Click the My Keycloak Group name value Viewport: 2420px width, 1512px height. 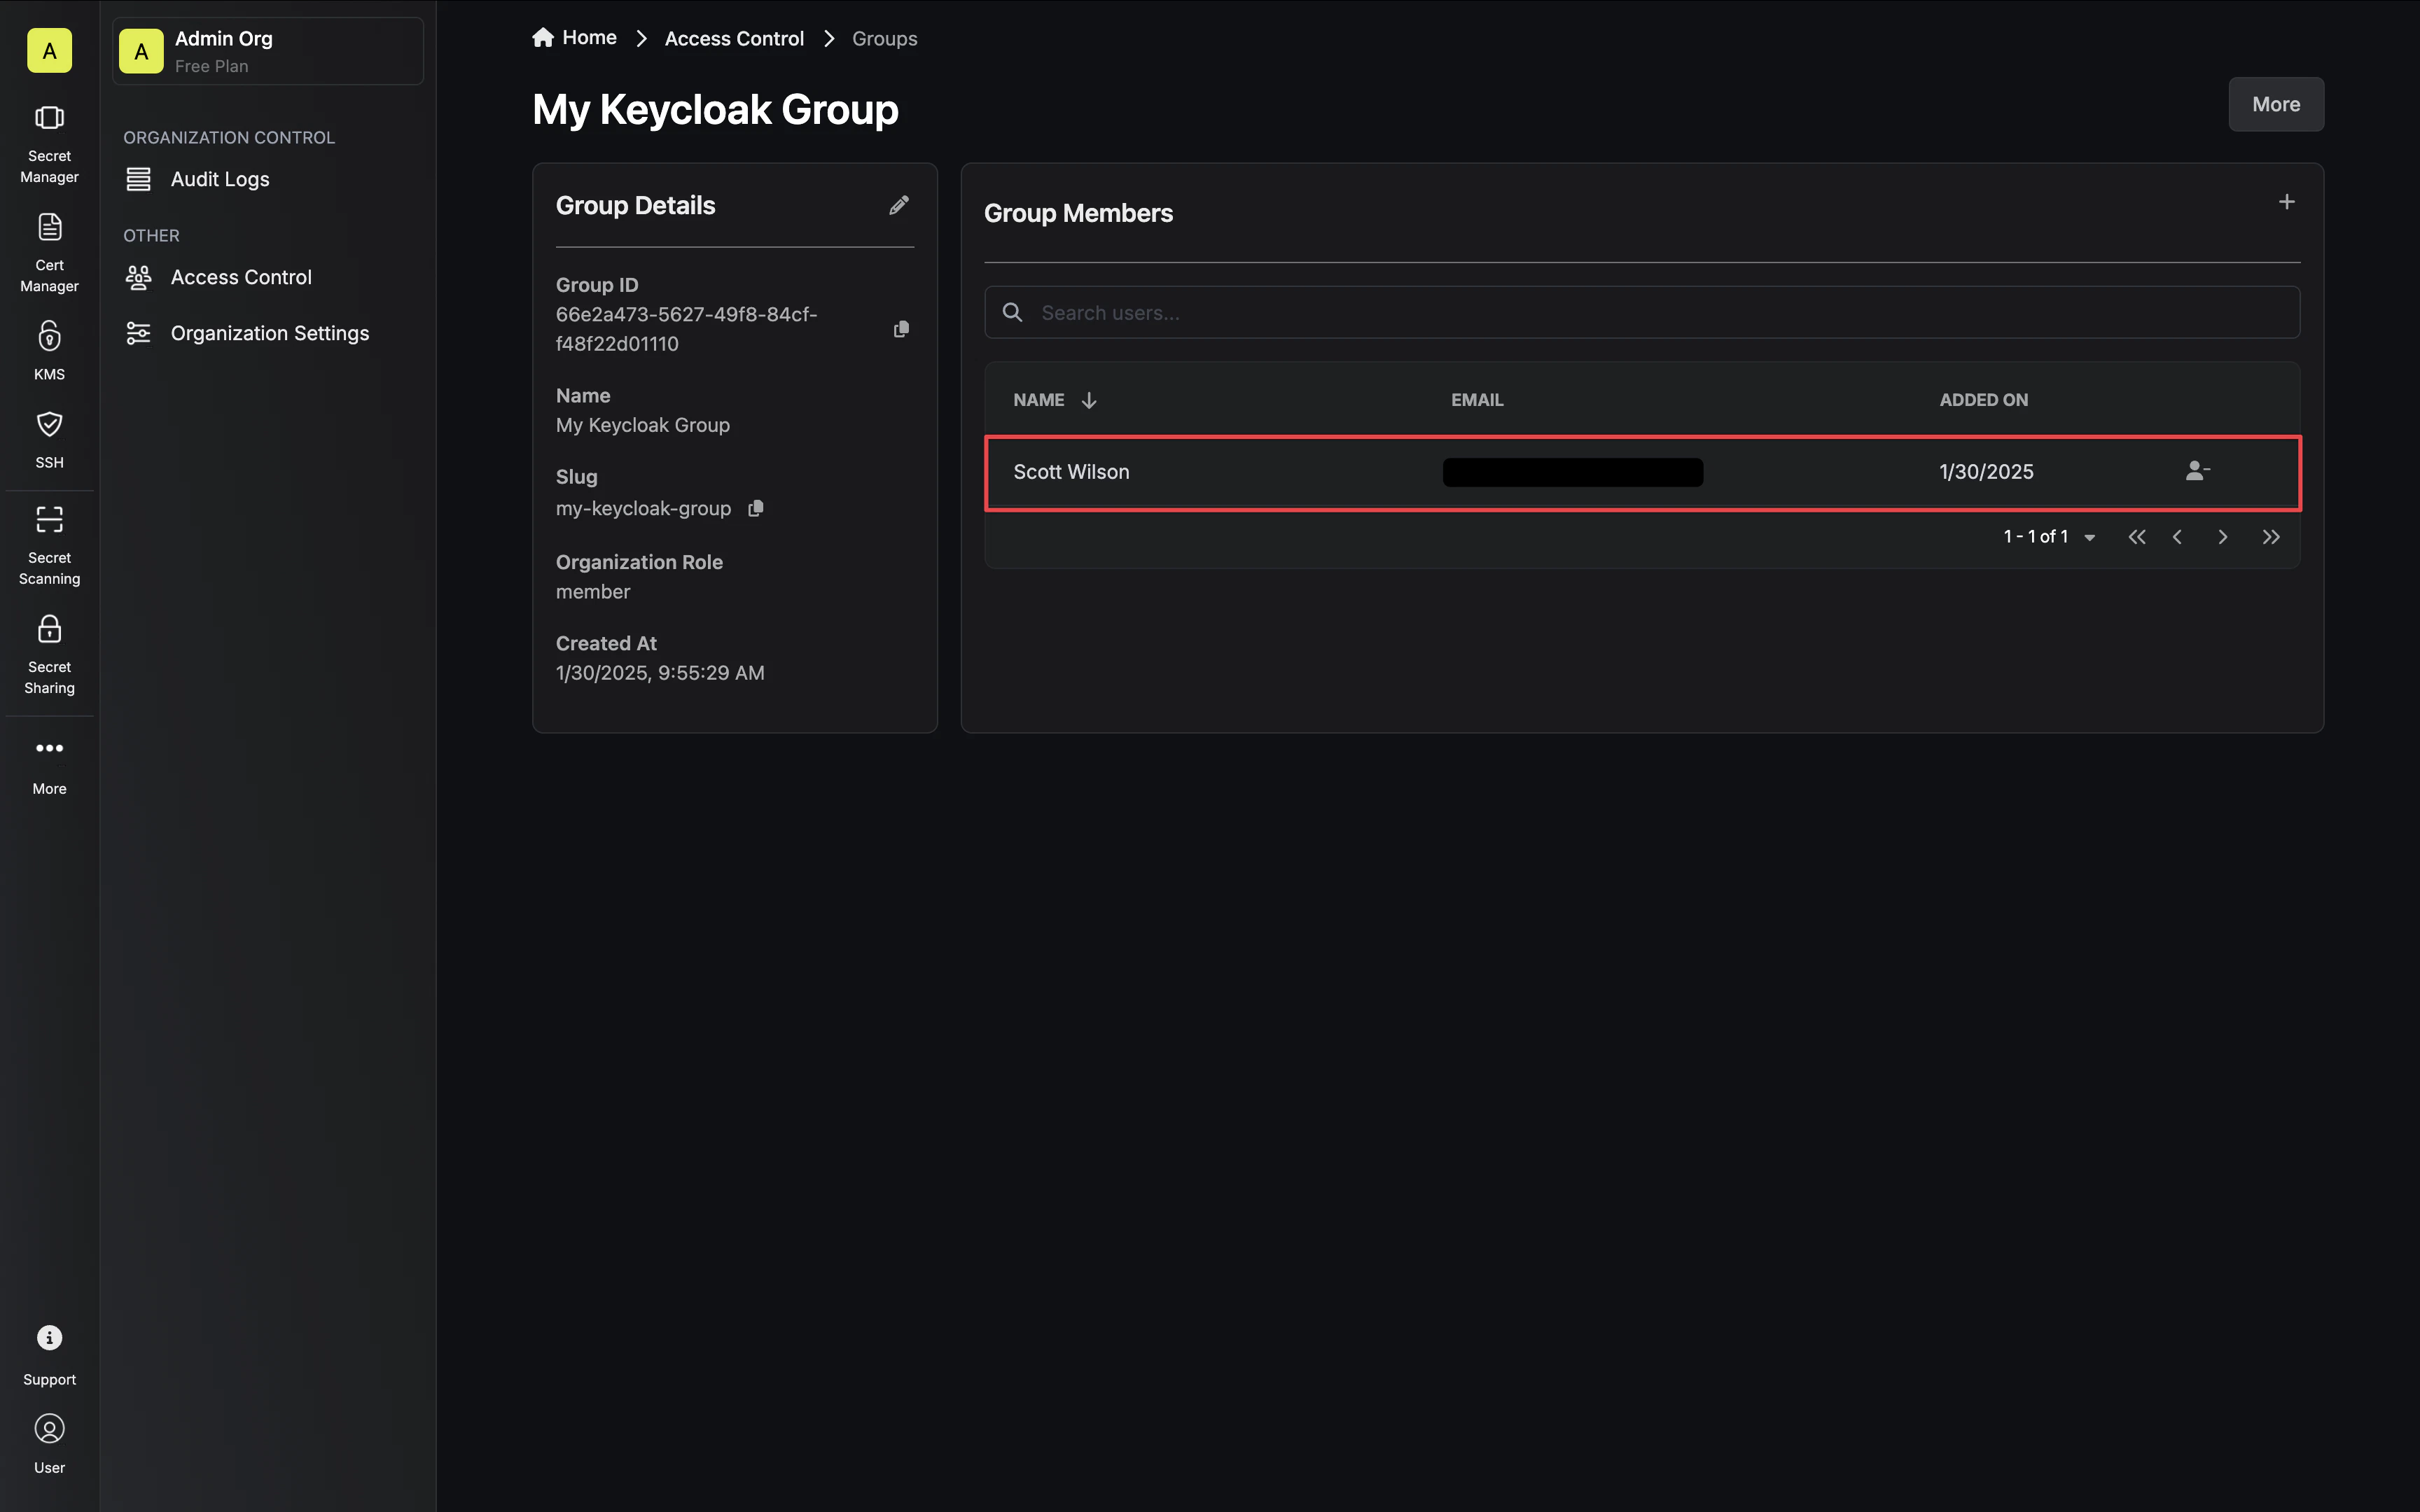643,425
